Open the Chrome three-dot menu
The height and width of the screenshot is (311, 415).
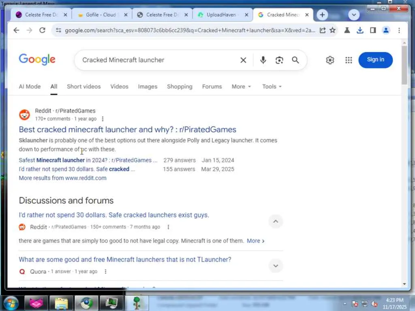pos(399,30)
